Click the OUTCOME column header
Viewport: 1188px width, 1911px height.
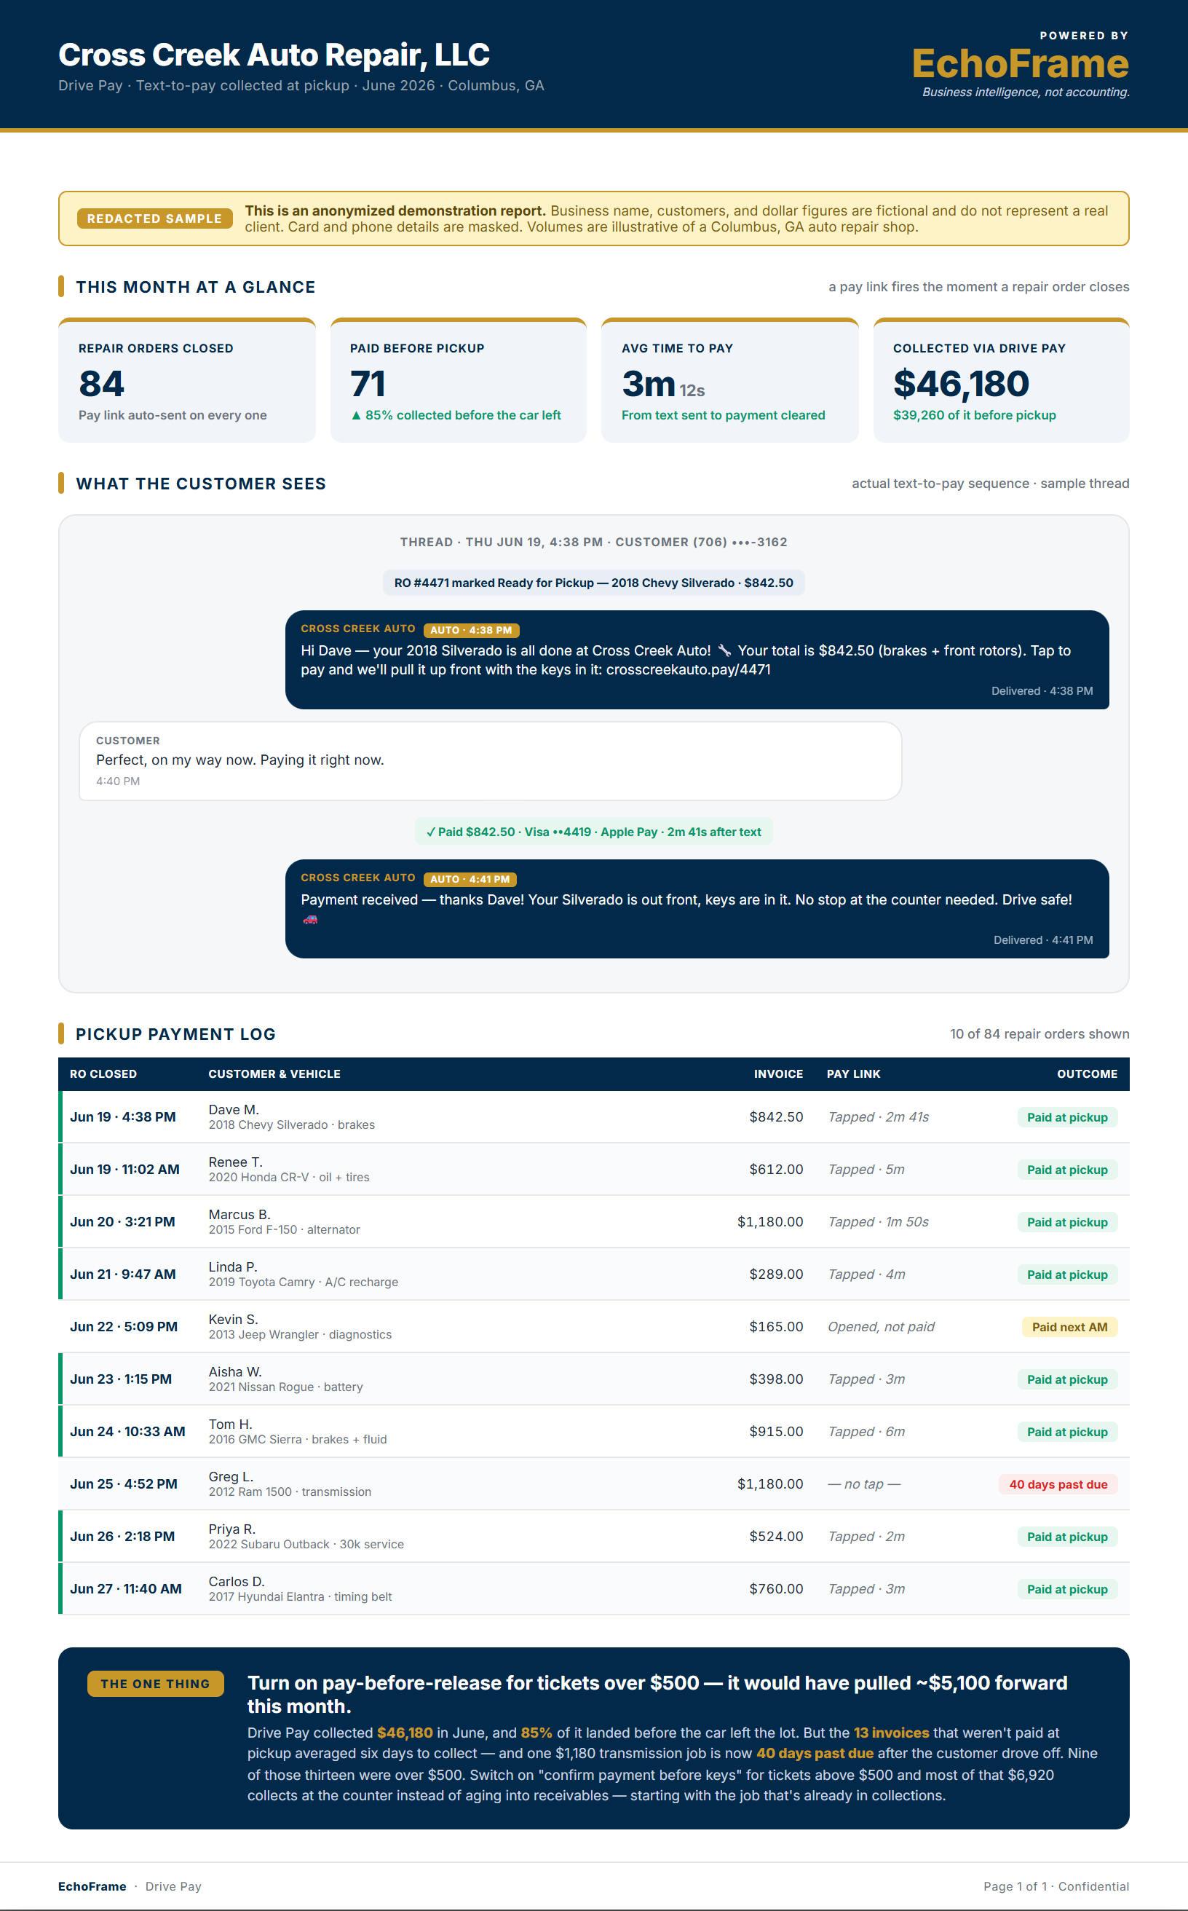(1087, 1073)
